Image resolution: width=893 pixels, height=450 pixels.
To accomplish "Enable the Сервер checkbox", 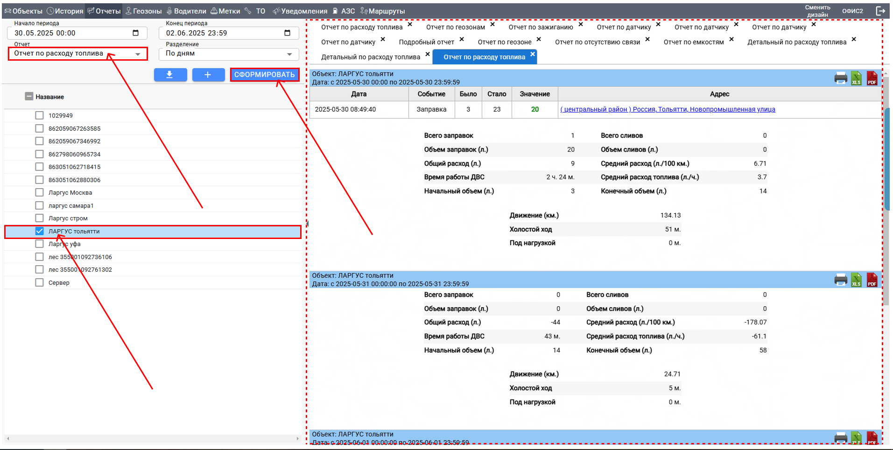I will [40, 282].
